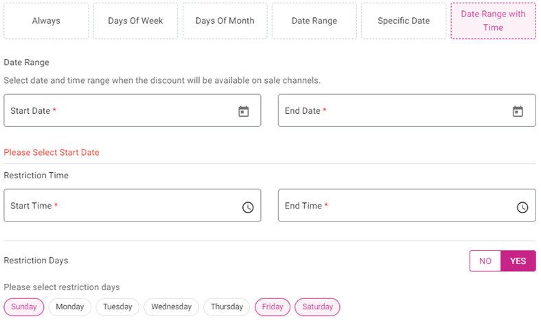Click the 'Please Select Start Date' error text
Viewport: 541px width, 323px height.
51,152
